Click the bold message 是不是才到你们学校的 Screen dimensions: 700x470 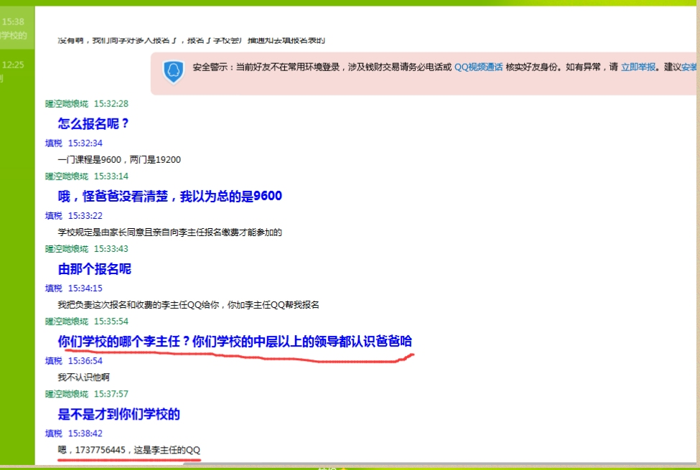(x=118, y=414)
